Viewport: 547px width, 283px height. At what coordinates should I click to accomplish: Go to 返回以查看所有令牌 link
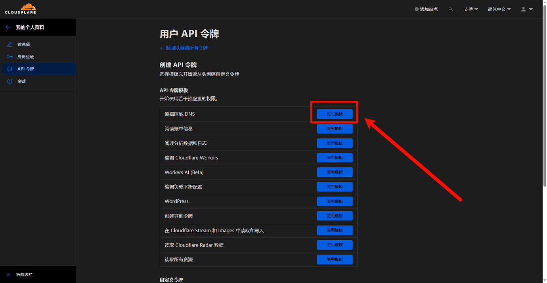point(184,48)
